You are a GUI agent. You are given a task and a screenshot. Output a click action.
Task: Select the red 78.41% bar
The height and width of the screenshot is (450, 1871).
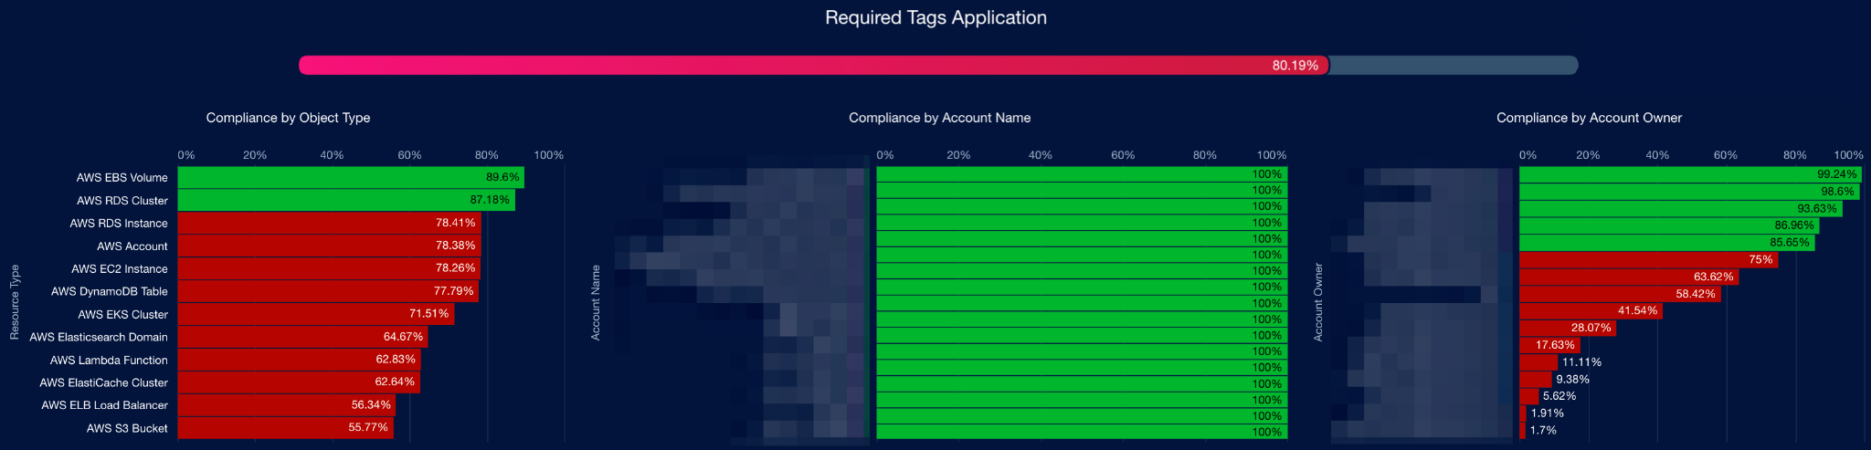click(329, 223)
